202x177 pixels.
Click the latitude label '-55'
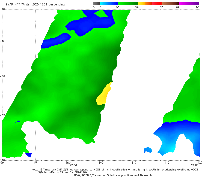tap(2, 115)
